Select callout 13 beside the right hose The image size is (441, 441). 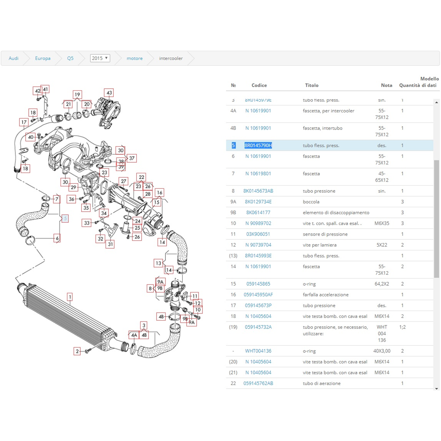pyautogui.click(x=158, y=263)
